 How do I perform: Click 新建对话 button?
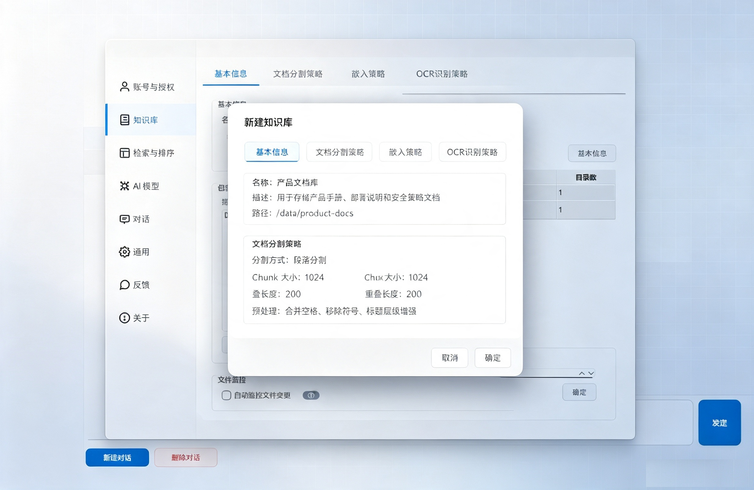[117, 457]
